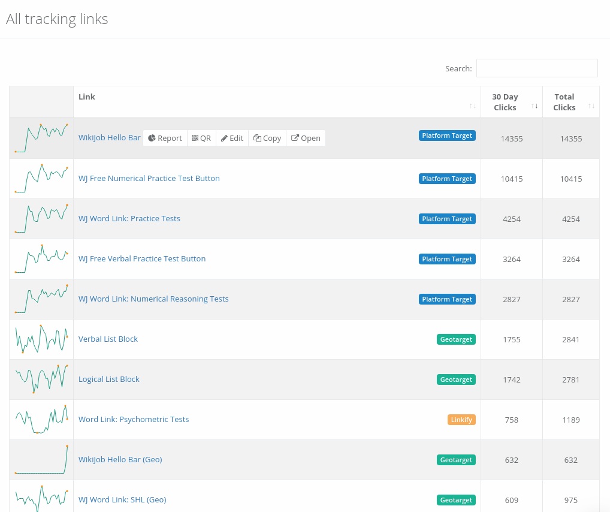
Task: Select 30 day clicks value 14355
Action: [x=512, y=138]
